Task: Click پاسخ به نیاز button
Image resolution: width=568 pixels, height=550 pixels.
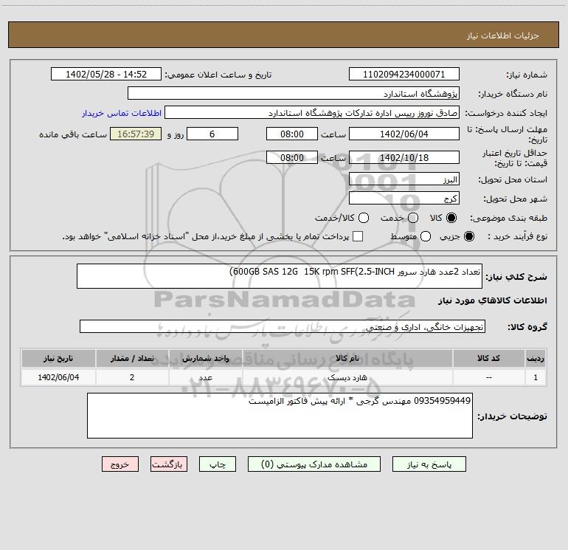Action: pos(429,464)
